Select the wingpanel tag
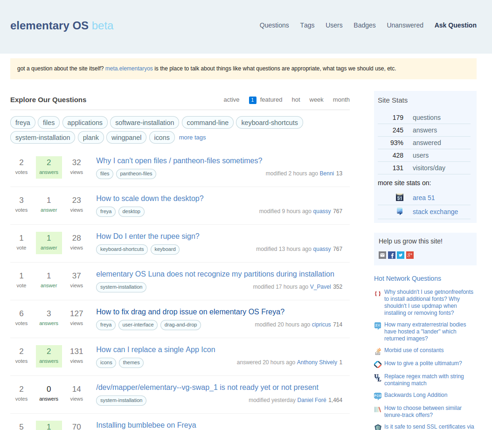The height and width of the screenshot is (430, 492). (126, 138)
